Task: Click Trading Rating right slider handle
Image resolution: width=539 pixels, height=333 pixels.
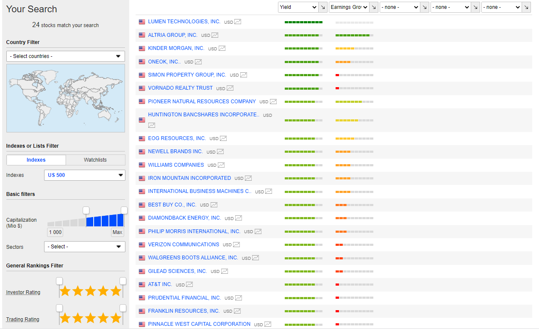Action: 123,308
